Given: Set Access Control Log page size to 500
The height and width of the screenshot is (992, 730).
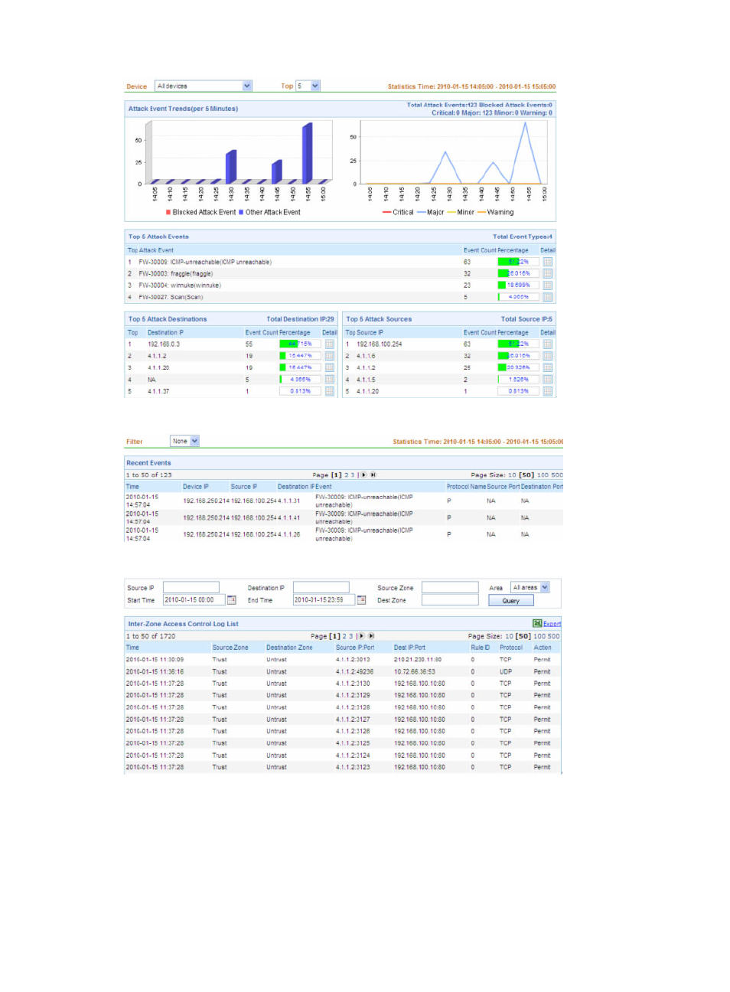Looking at the screenshot, I should [554, 637].
